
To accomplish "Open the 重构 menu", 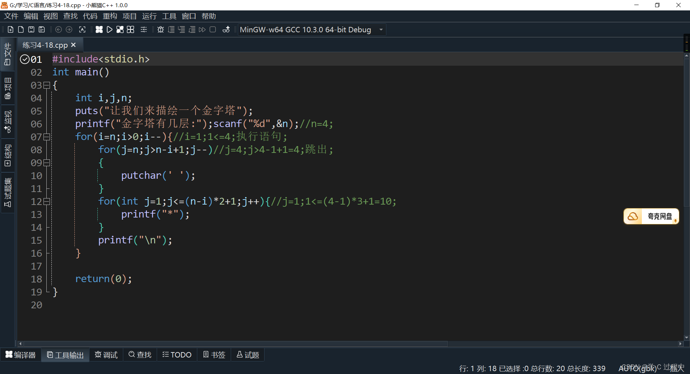I will tap(110, 16).
